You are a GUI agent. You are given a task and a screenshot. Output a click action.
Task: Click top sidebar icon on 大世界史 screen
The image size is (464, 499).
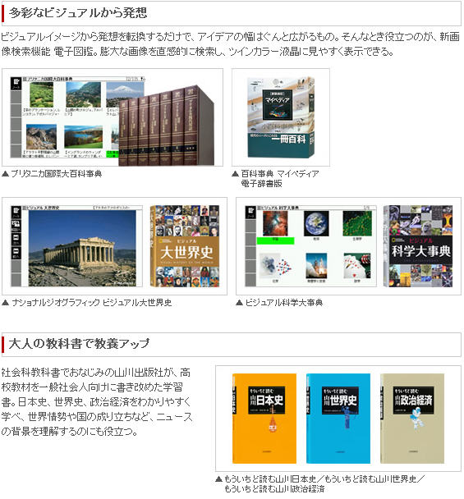[x=16, y=213]
